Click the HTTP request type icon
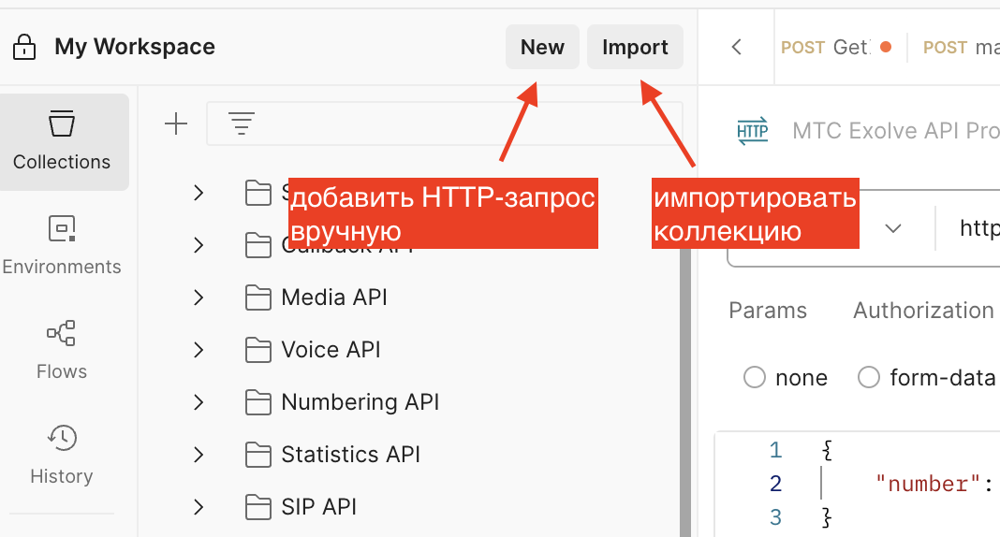Image resolution: width=1000 pixels, height=537 pixels. pyautogui.click(x=753, y=131)
